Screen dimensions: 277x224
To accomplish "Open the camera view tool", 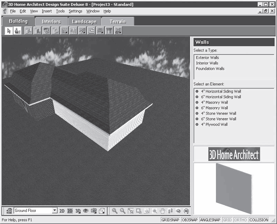I will (x=93, y=211).
